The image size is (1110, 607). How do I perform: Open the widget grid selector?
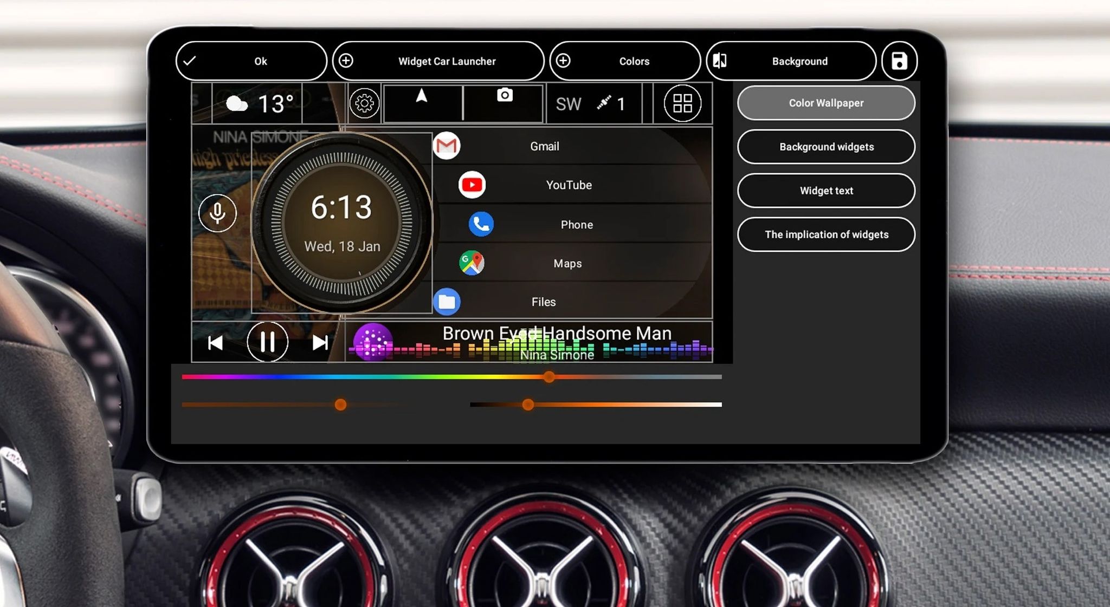[682, 103]
